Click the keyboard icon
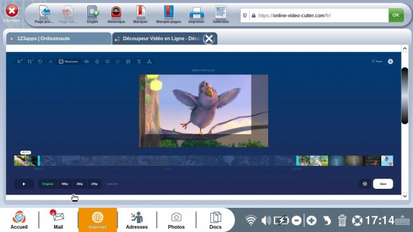Image resolution: width=413 pixels, height=232 pixels. (x=402, y=221)
